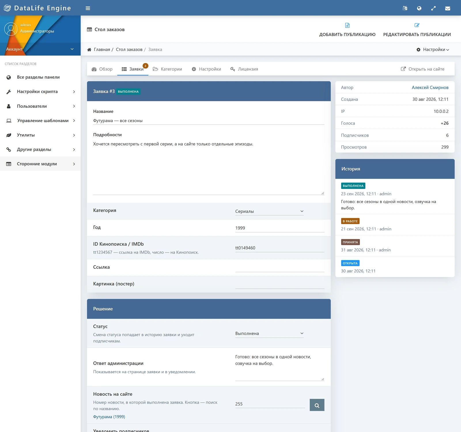Click the settings gear icon in breadcrumb bar

point(418,50)
